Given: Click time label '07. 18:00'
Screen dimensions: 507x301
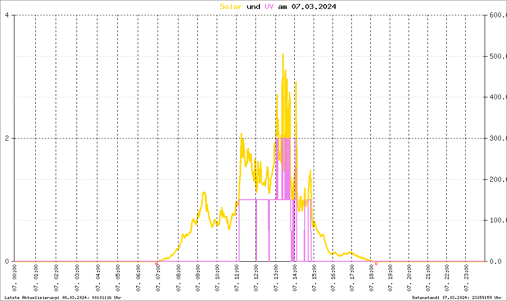Looking at the screenshot, I should 371,278.
